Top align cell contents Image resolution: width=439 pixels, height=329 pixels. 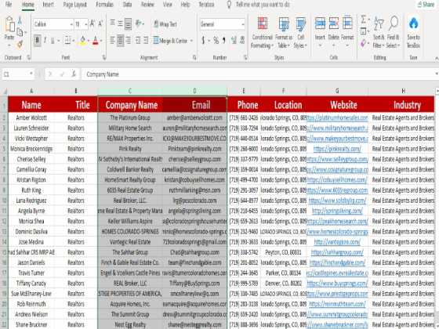(x=112, y=23)
